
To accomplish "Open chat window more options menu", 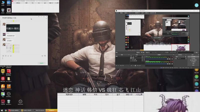I will pyautogui.click(x=46, y=18).
